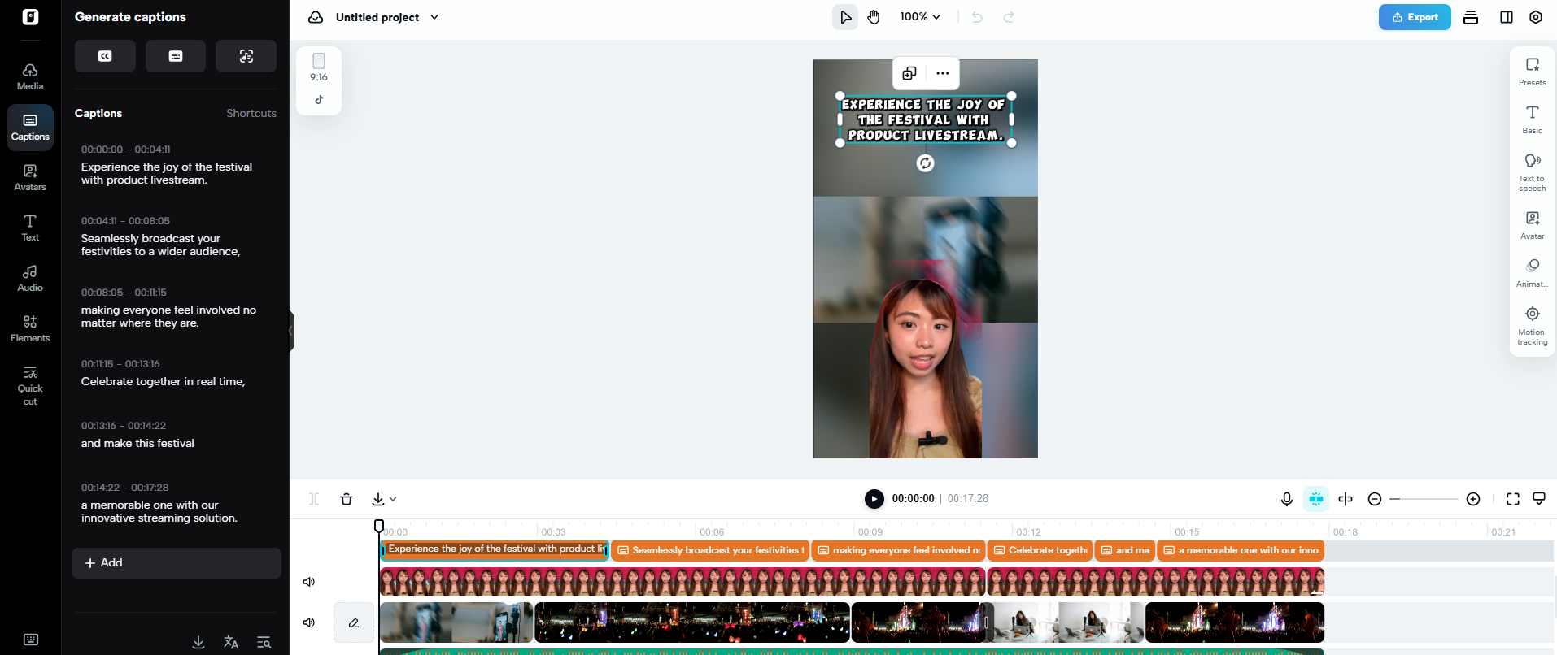The height and width of the screenshot is (655, 1557).
Task: Toggle timeline snapping
Action: click(x=1316, y=499)
